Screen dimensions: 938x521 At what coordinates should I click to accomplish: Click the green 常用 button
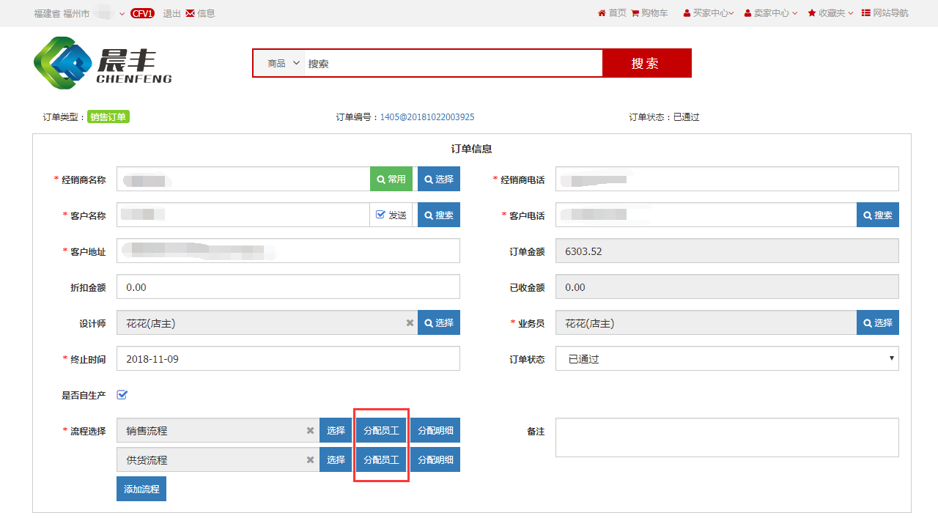click(391, 179)
